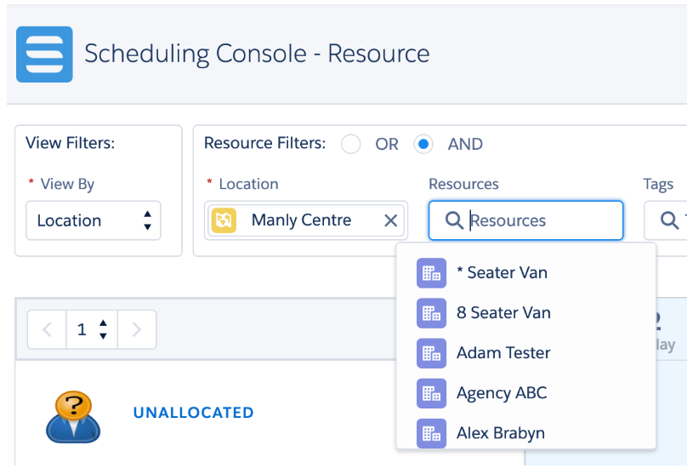
Task: Choose Adam Tester from resource list
Action: (x=503, y=353)
